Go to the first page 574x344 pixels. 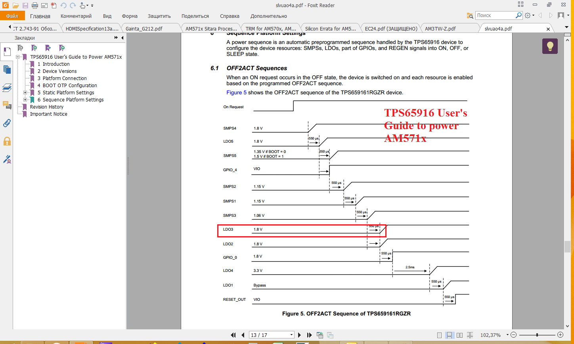click(x=233, y=335)
